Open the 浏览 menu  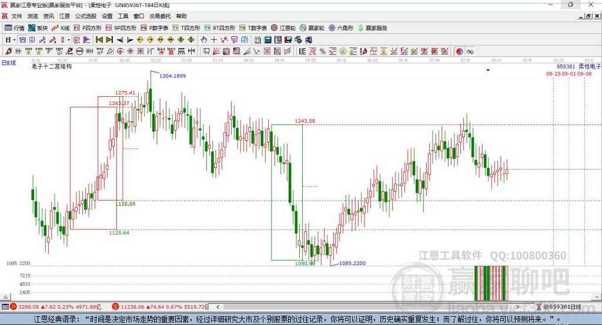point(33,16)
